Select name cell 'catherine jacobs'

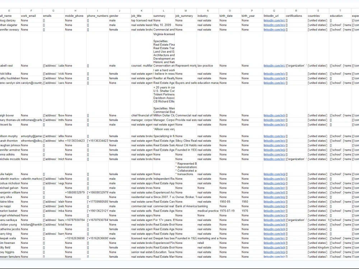point(10,229)
